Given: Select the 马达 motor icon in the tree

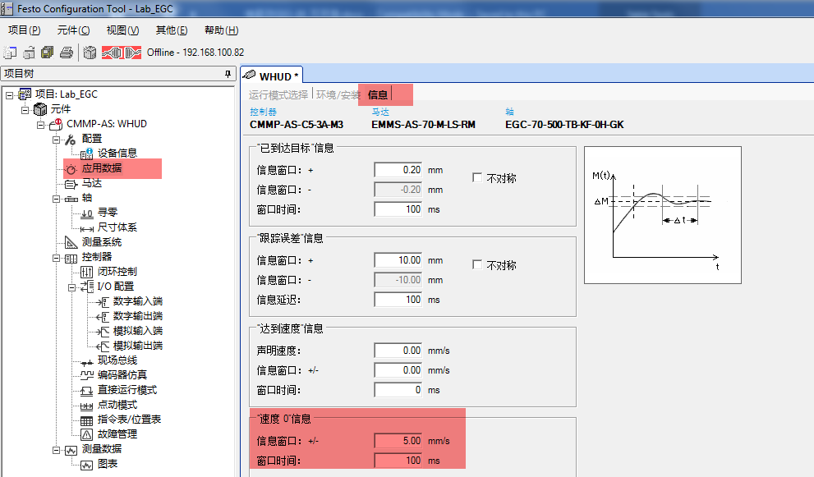Looking at the screenshot, I should point(71,184).
